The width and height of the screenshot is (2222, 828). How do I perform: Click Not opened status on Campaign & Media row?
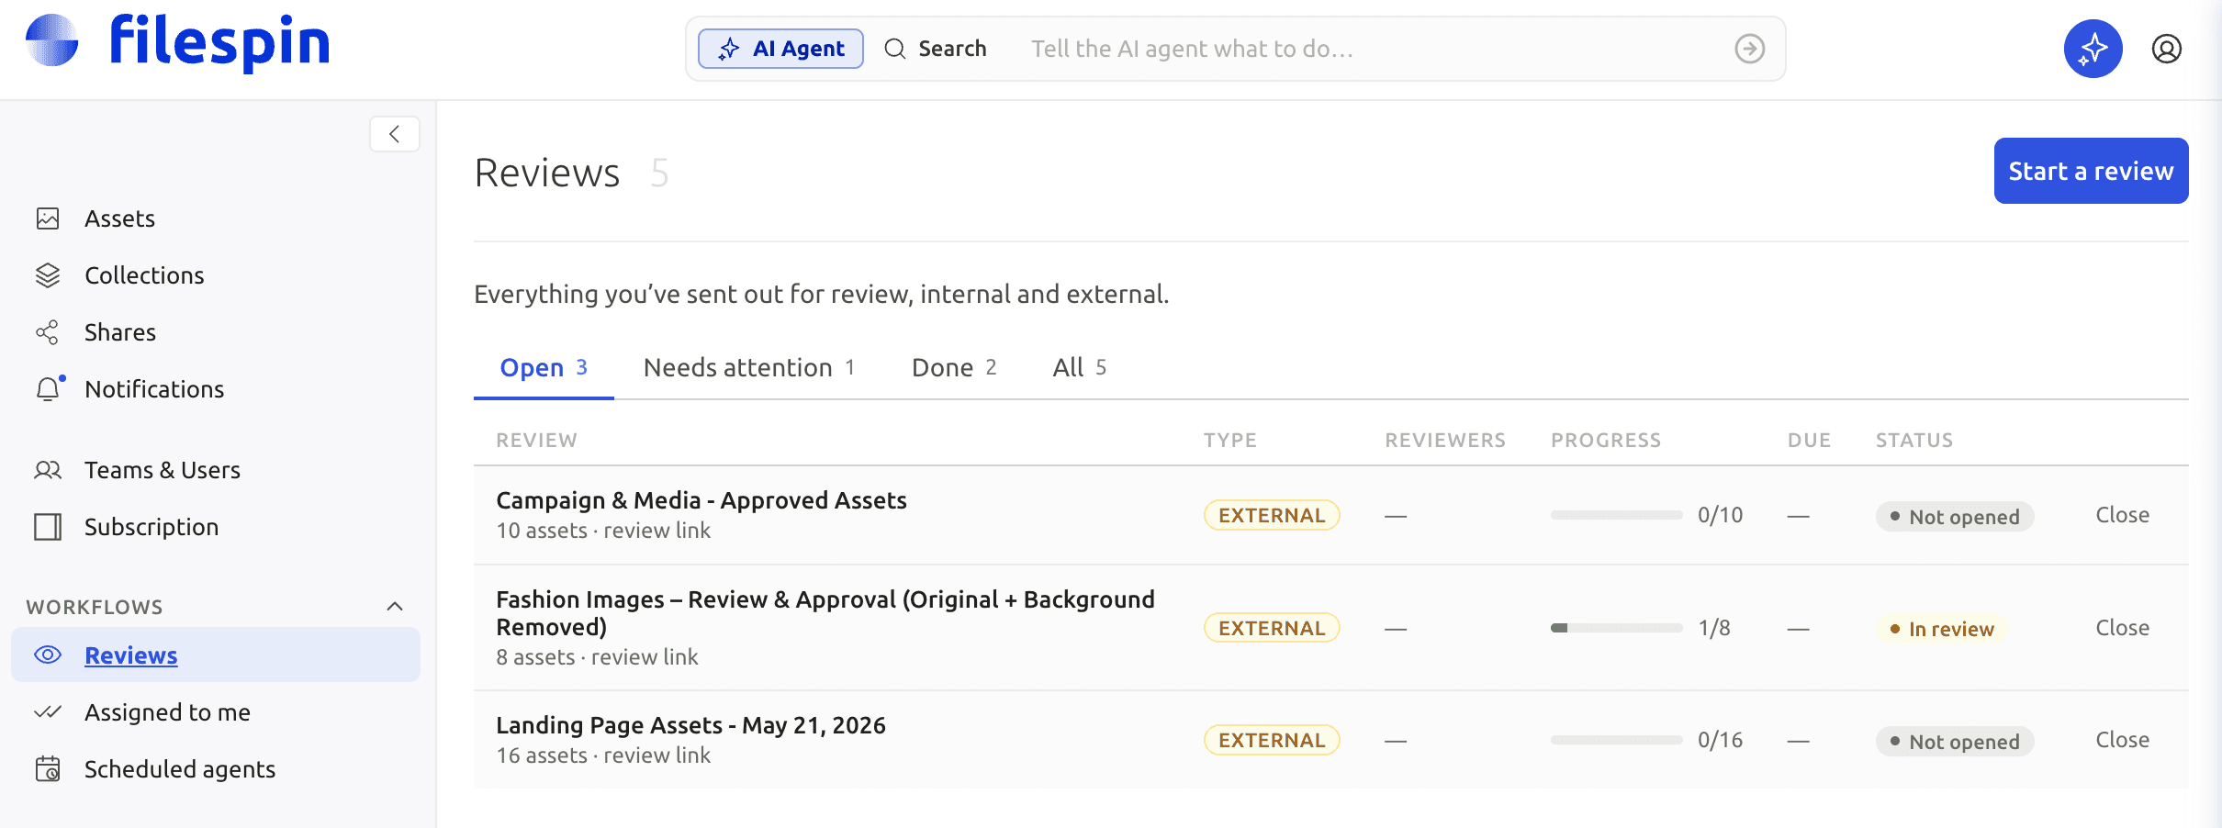(1955, 517)
